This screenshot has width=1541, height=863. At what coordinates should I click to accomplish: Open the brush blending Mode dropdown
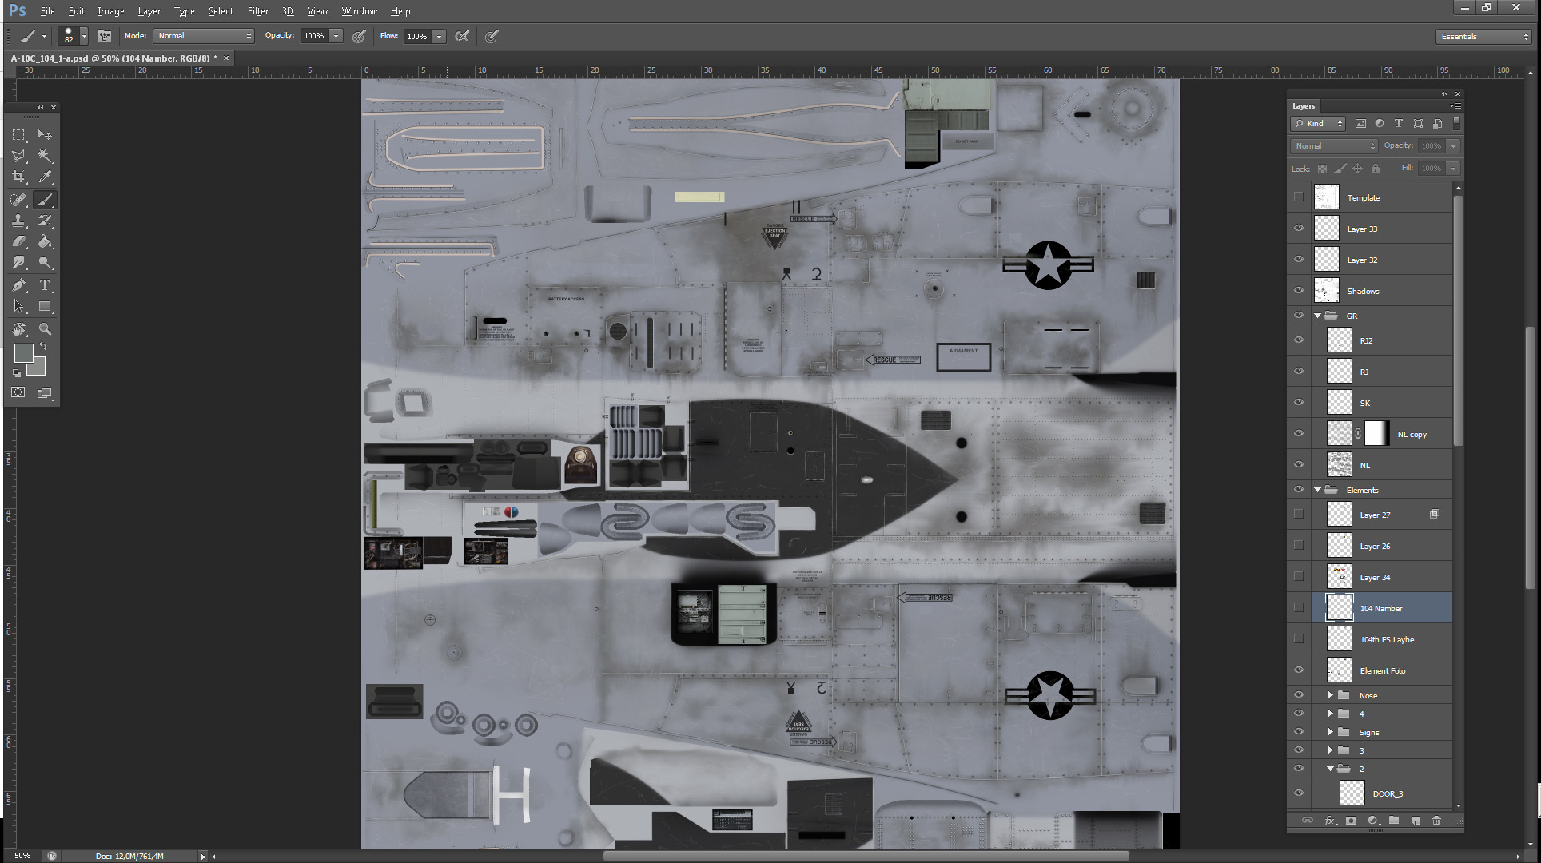204,36
